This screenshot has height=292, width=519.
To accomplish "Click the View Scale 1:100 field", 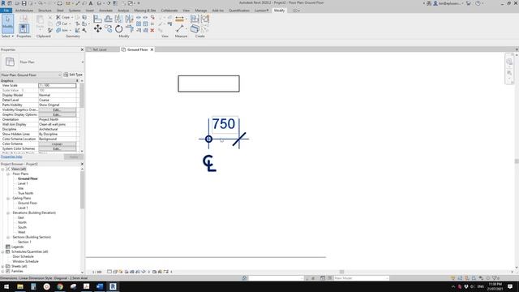I will pyautogui.click(x=58, y=85).
